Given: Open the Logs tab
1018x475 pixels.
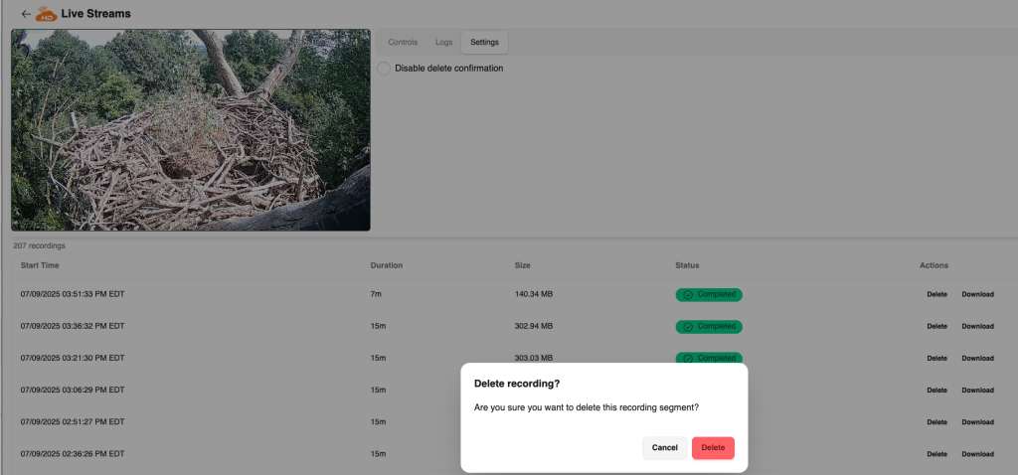Looking at the screenshot, I should pos(443,43).
